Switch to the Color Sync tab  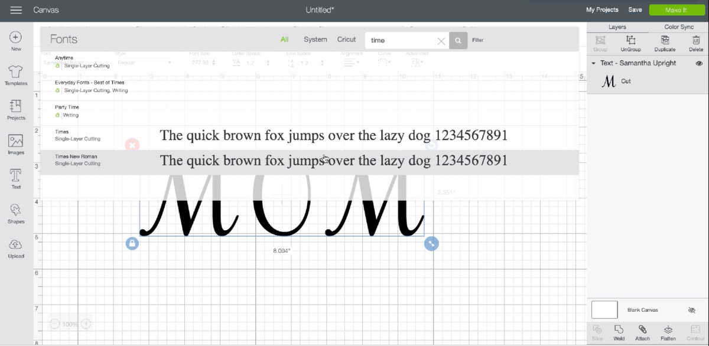point(679,27)
